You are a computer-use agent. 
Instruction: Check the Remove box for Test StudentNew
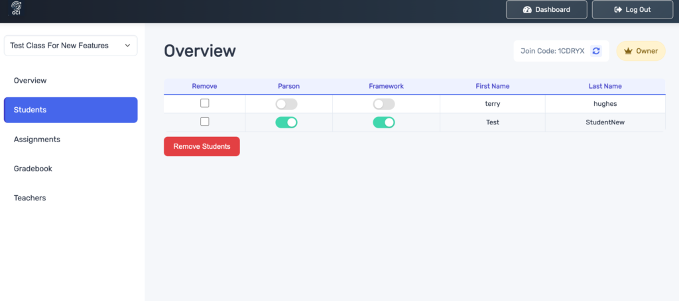point(205,122)
